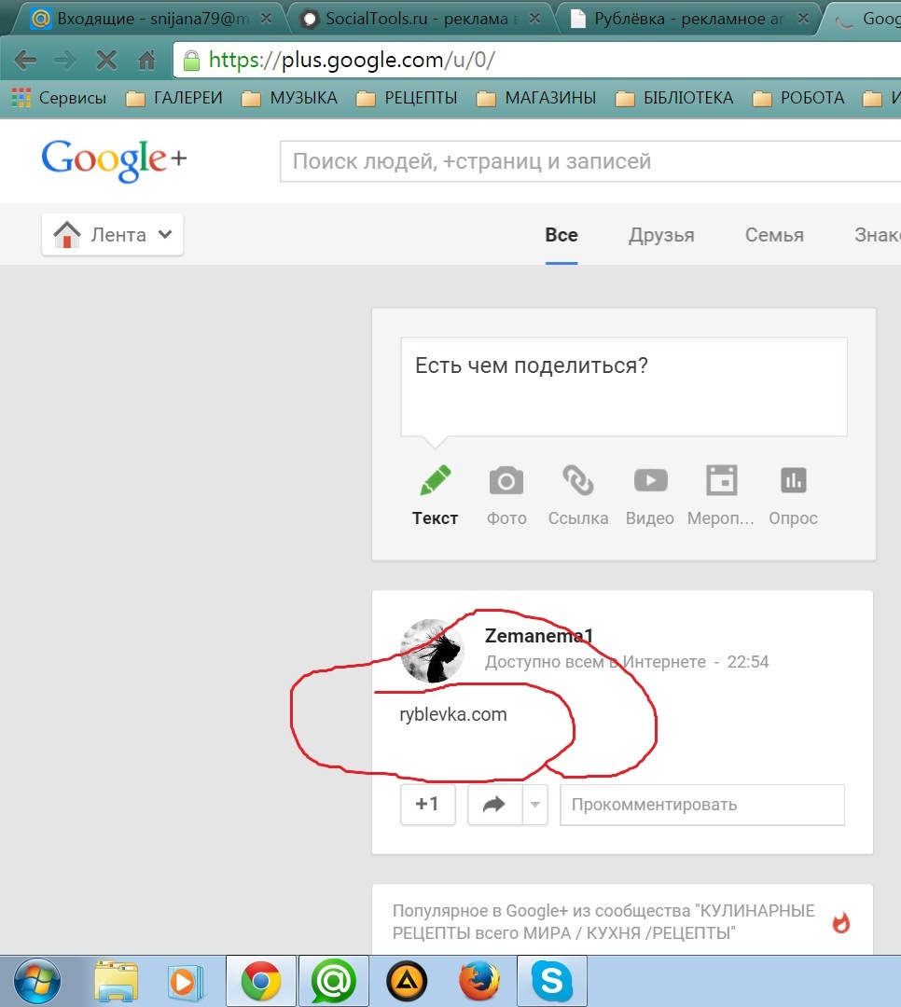Open the РОБОТА bookmark folder

click(798, 98)
